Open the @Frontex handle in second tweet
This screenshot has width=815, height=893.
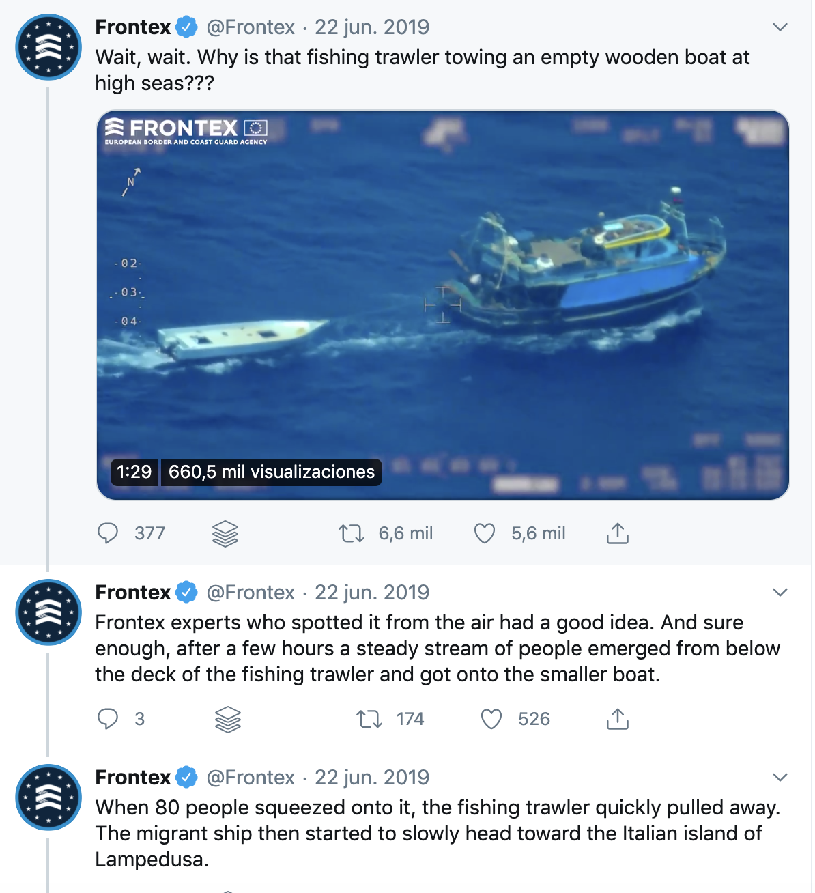(251, 593)
